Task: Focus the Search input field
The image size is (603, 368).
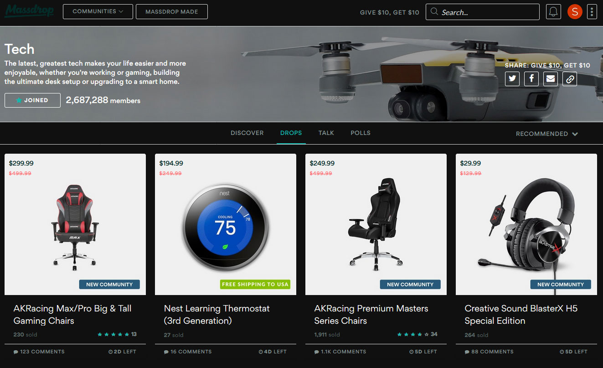Action: [483, 12]
